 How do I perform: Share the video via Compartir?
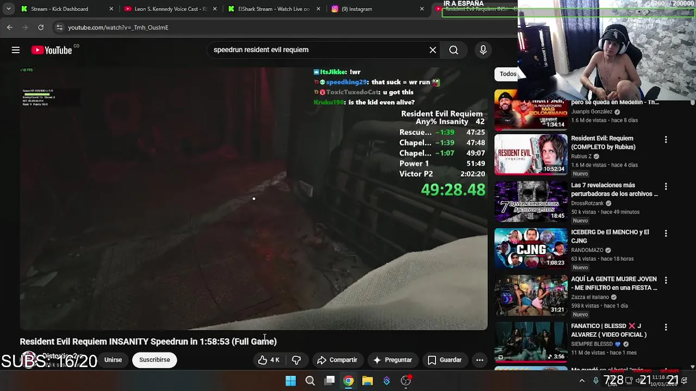(337, 360)
